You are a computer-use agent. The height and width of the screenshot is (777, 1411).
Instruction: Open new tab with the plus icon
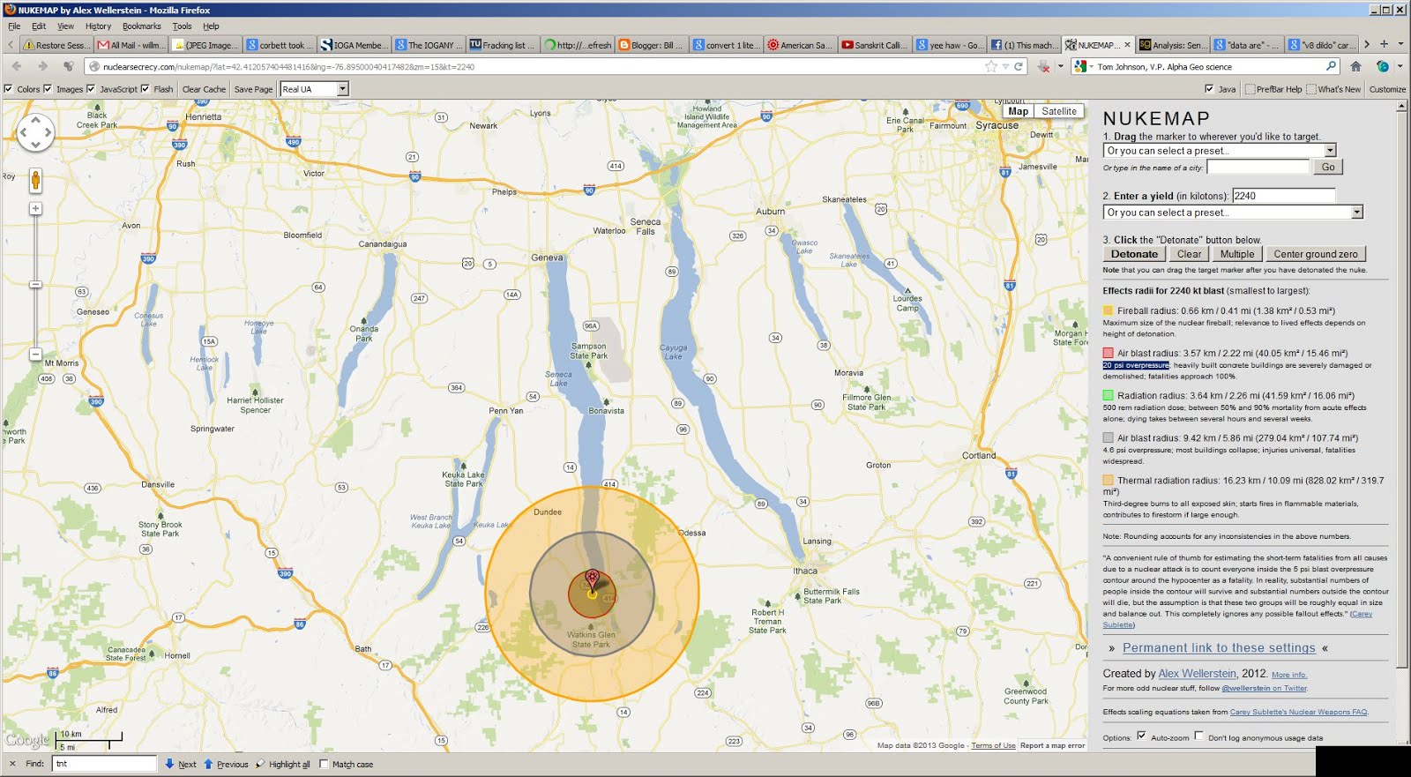(x=1384, y=44)
